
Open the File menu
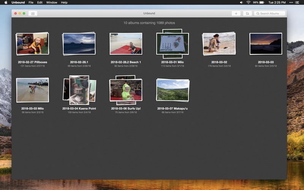click(x=31, y=2)
